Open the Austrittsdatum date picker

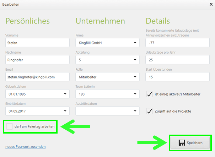pos(107,111)
